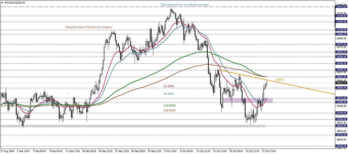Click the 30500.00 price level tag
The image size is (348, 154).
tap(341, 57)
